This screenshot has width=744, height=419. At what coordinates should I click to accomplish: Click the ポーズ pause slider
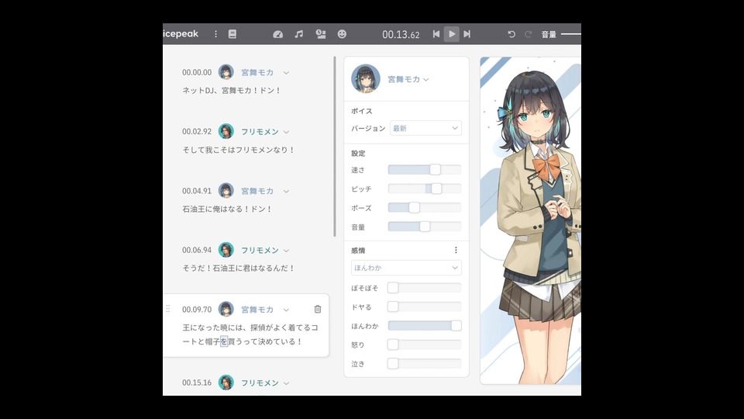coord(425,208)
